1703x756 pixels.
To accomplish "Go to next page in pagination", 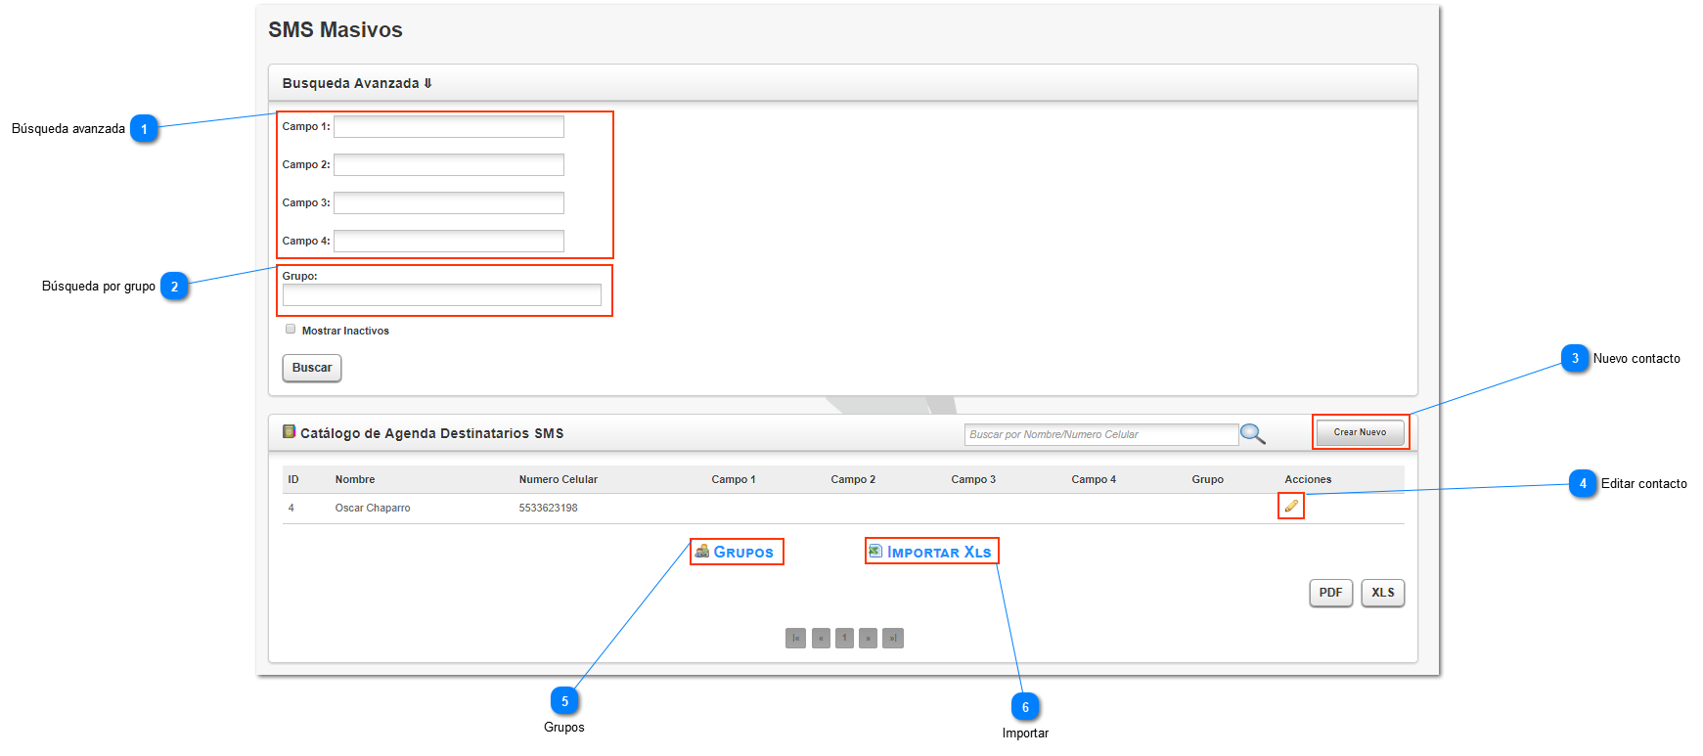I will click(x=869, y=639).
